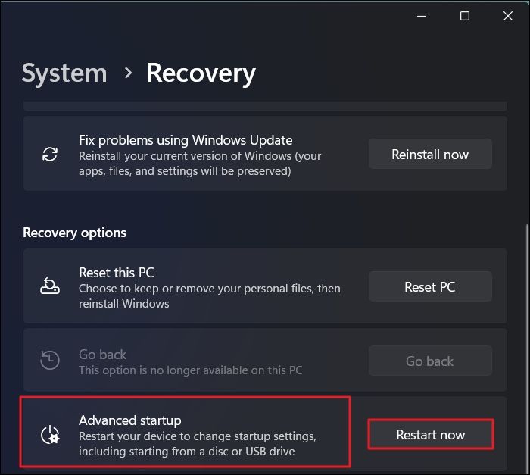Image resolution: width=530 pixels, height=475 pixels.
Task: Hit the Restart now button
Action: (x=430, y=435)
